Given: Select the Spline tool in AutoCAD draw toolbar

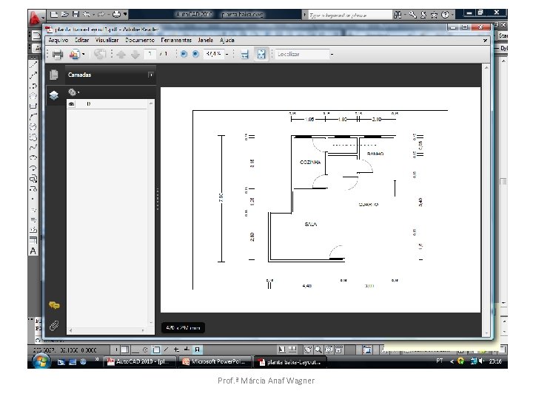Looking at the screenshot, I should [33, 147].
